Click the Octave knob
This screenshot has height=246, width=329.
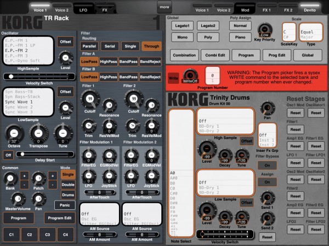tap(14, 133)
